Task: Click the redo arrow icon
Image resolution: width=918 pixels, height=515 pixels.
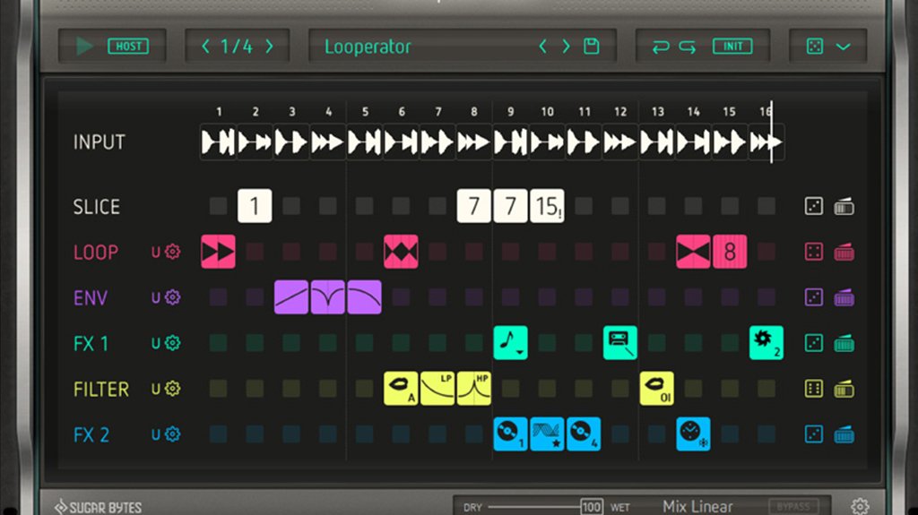Action: coord(688,47)
